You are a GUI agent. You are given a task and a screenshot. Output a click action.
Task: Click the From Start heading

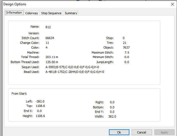tap(19, 94)
